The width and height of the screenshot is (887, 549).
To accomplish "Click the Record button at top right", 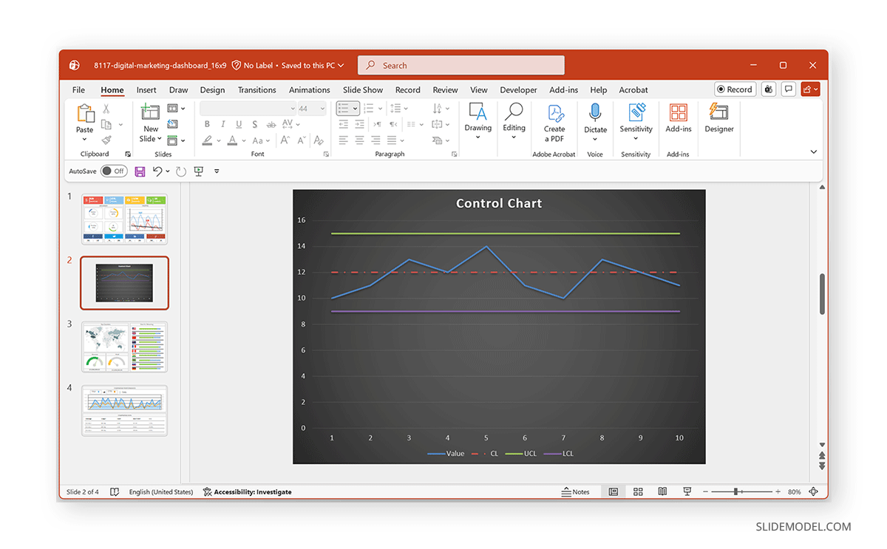I will click(735, 89).
